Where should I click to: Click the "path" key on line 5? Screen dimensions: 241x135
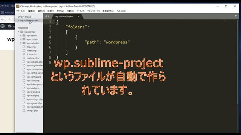pos(92,42)
